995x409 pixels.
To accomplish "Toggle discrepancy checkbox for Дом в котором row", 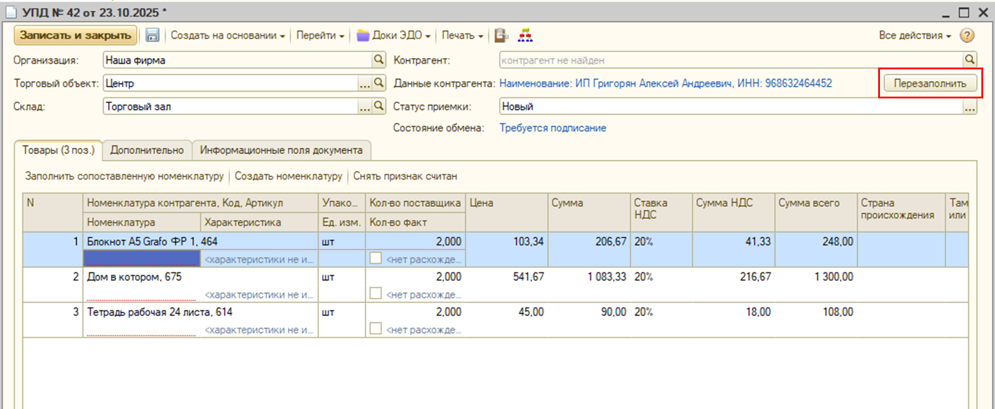I will pos(375,293).
